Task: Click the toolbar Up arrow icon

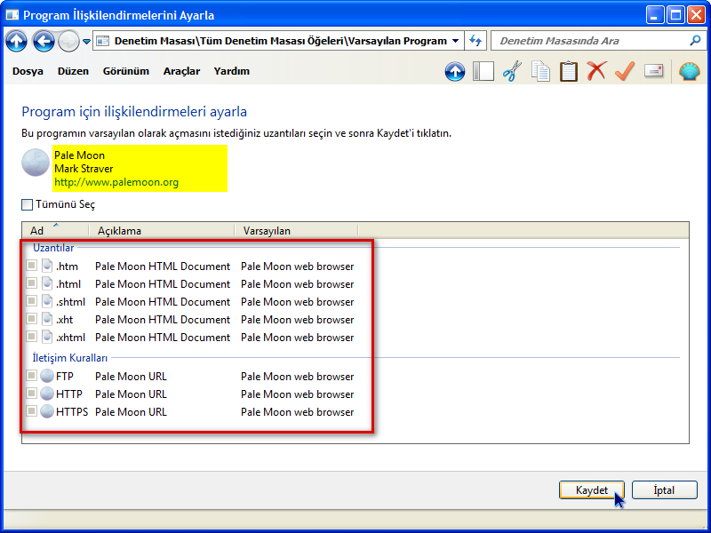Action: point(455,72)
